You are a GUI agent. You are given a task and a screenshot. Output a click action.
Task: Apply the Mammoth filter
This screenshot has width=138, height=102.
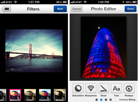(x=15, y=95)
